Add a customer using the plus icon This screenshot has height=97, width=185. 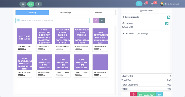click(167, 24)
